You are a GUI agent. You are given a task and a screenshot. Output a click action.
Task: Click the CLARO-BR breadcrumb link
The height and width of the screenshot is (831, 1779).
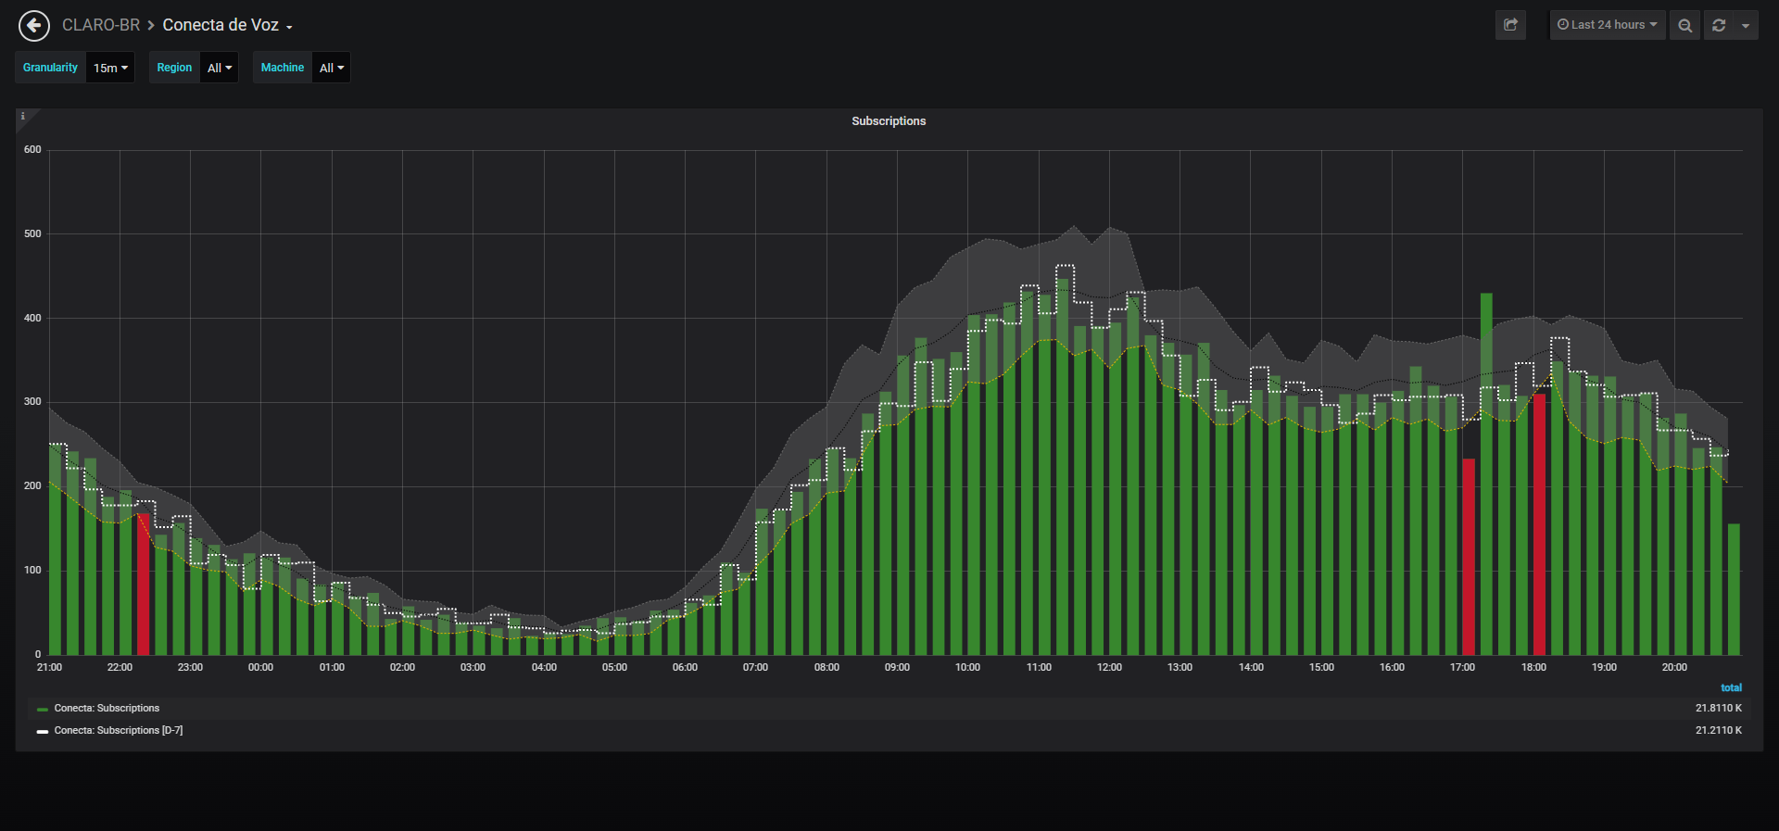point(101,25)
